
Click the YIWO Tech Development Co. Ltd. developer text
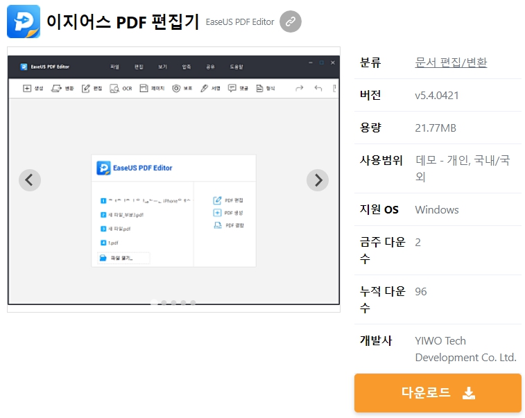click(466, 349)
